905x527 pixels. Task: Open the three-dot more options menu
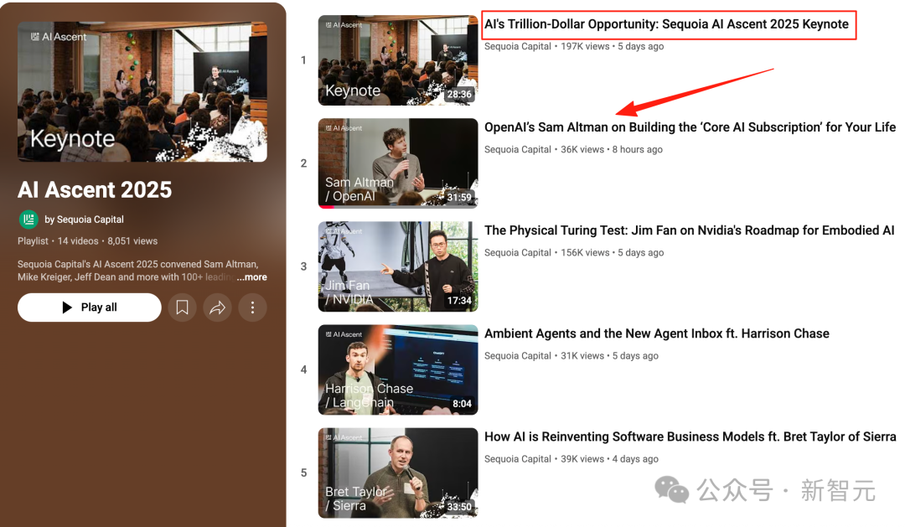252,307
